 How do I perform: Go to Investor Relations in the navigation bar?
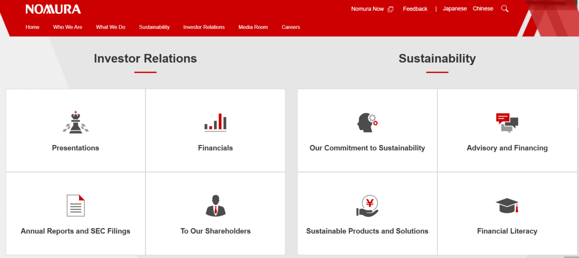204,27
